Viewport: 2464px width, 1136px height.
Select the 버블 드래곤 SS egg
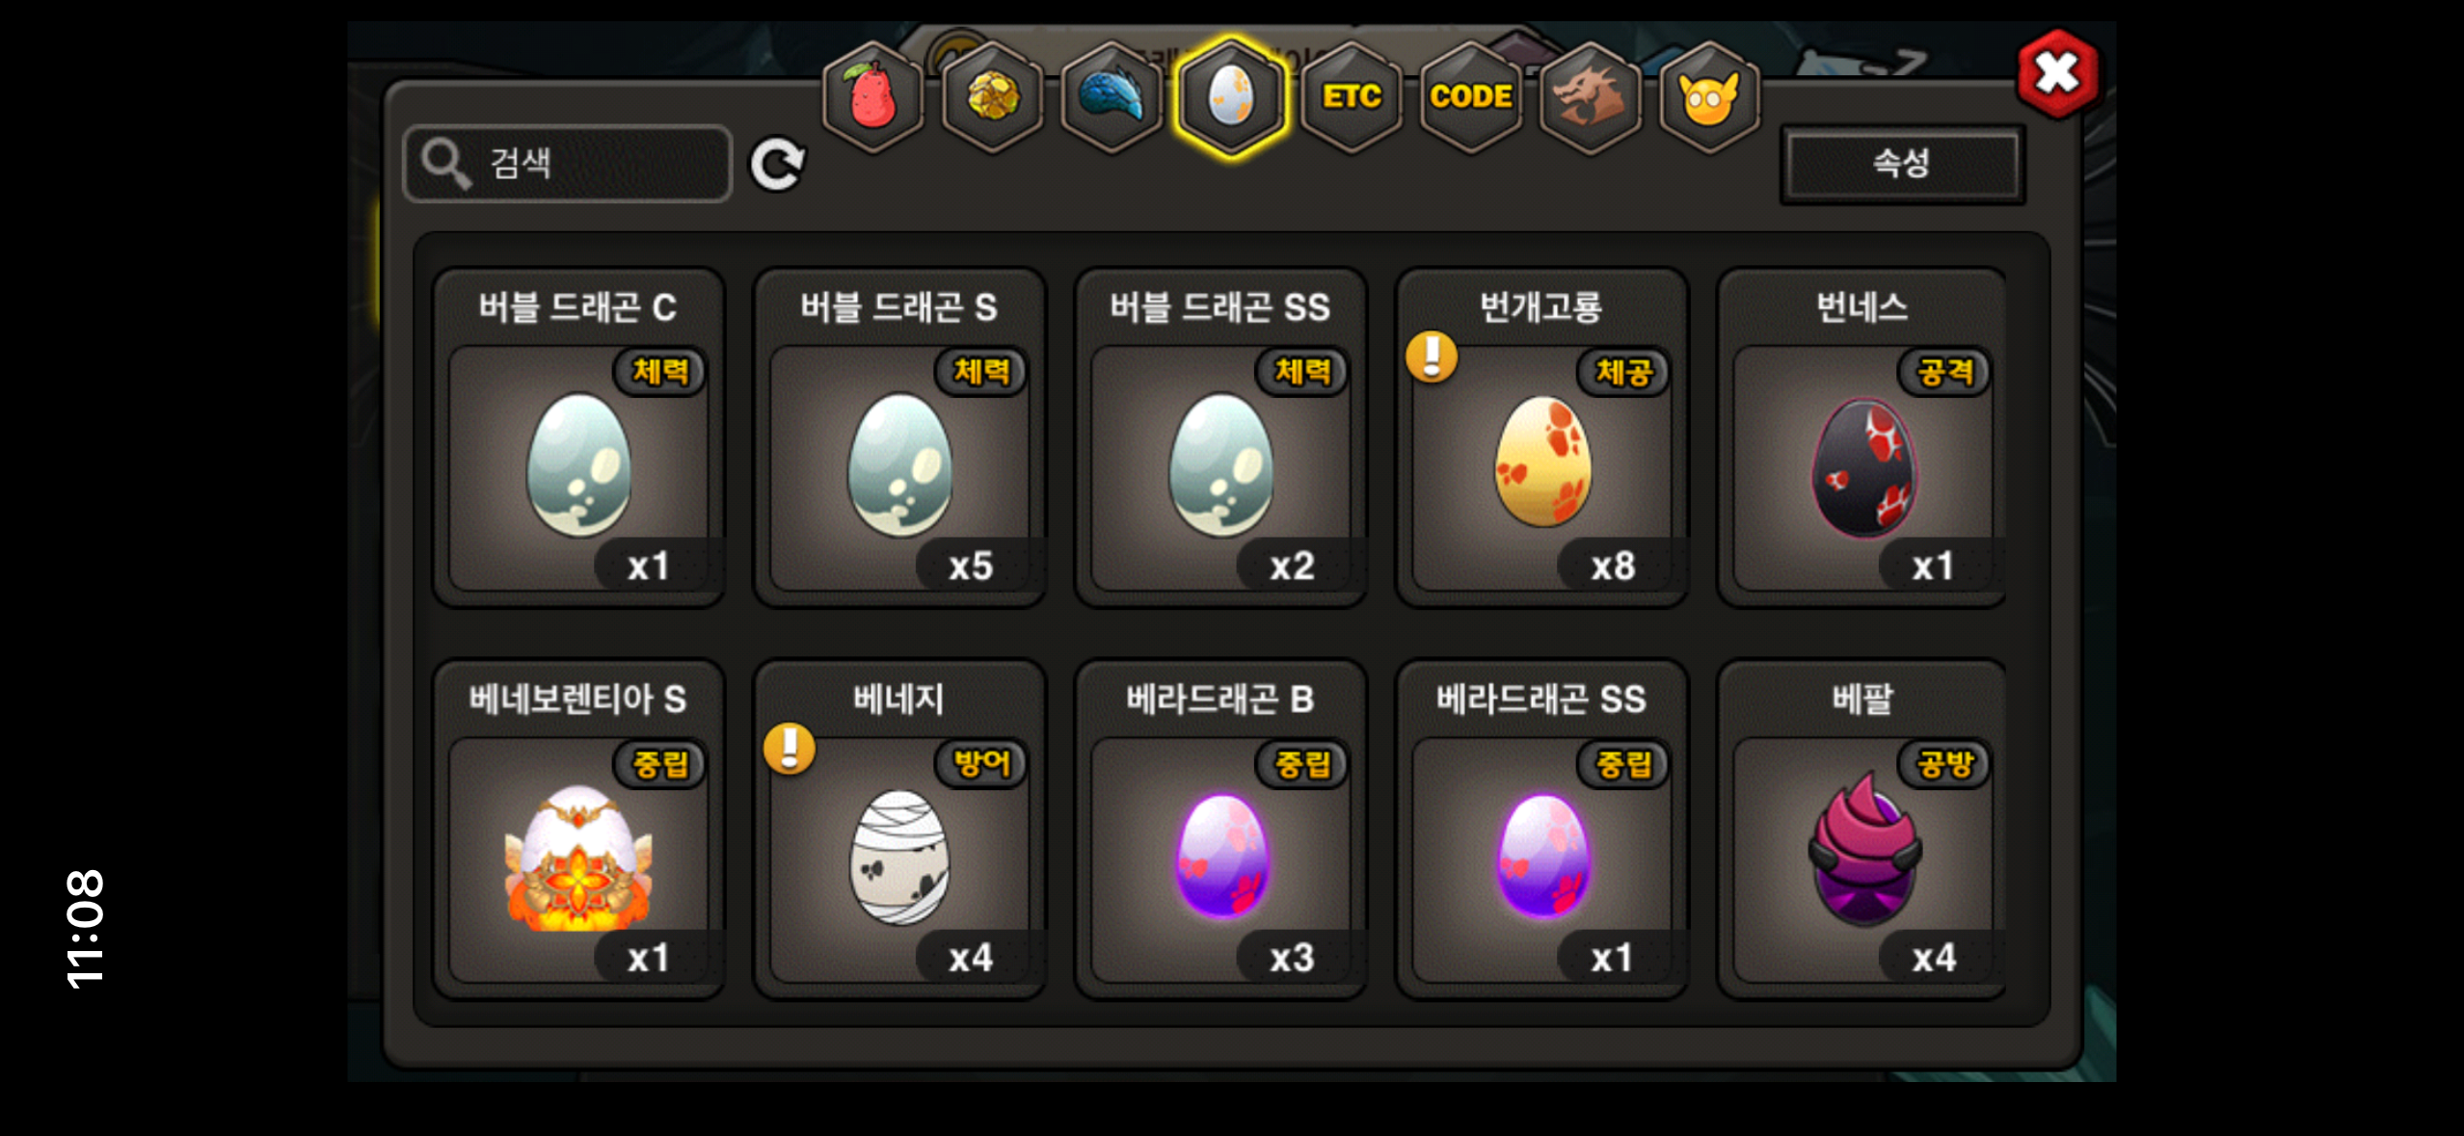click(x=1220, y=438)
